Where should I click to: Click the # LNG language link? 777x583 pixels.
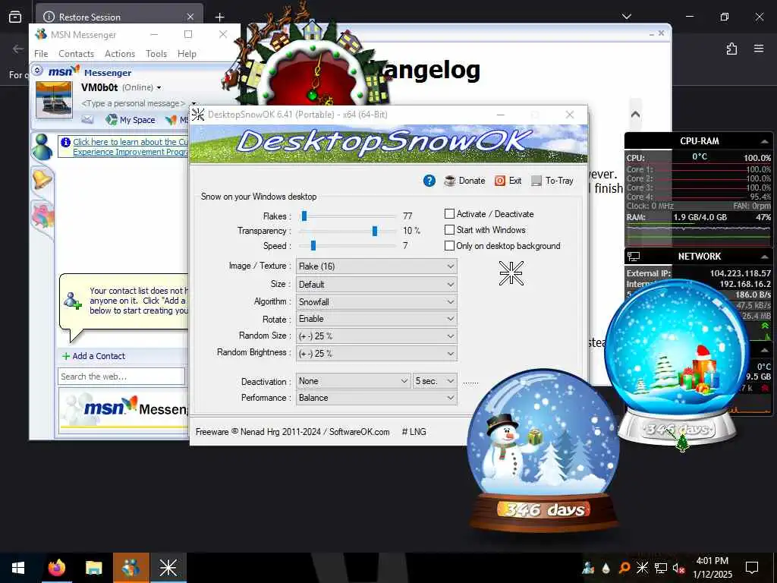click(414, 432)
